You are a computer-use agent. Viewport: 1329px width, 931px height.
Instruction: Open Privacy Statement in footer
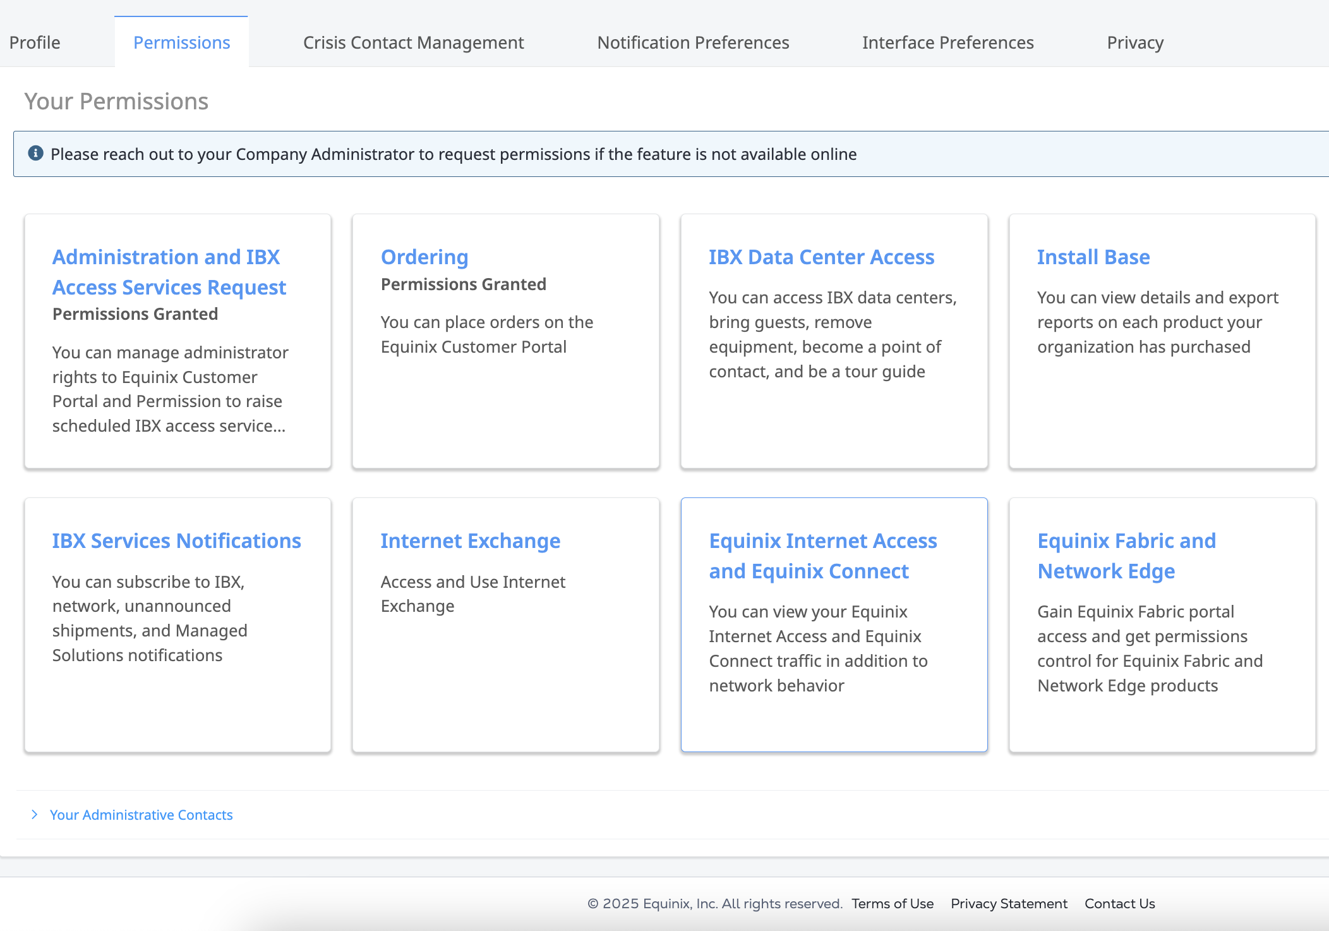click(x=1009, y=904)
